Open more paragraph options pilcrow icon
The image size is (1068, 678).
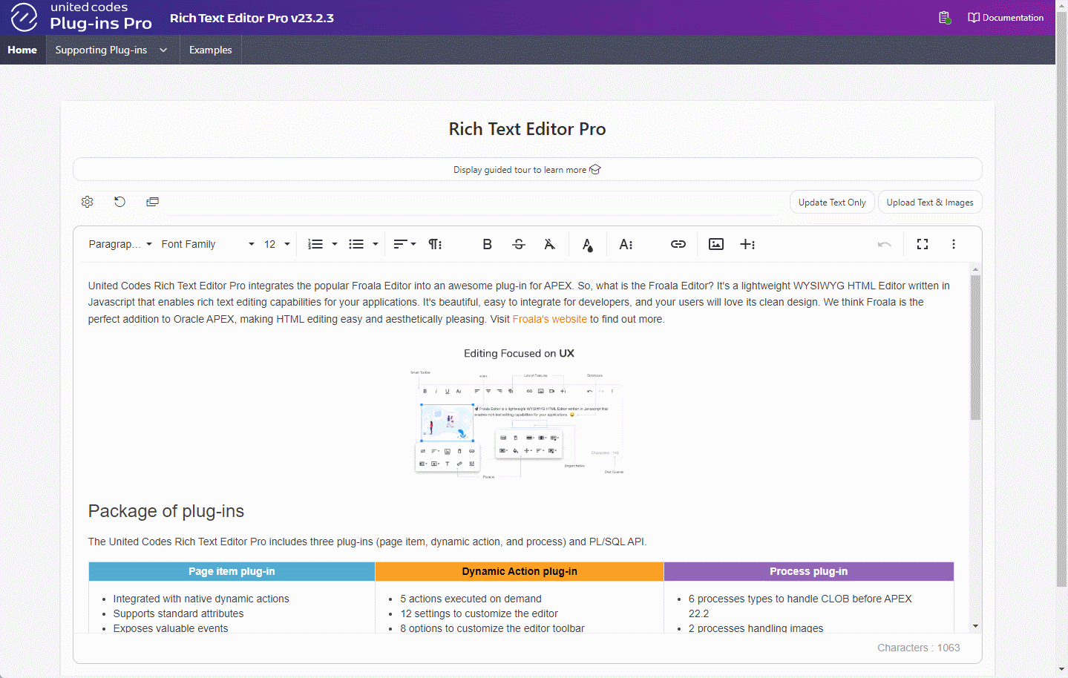pyautogui.click(x=436, y=244)
